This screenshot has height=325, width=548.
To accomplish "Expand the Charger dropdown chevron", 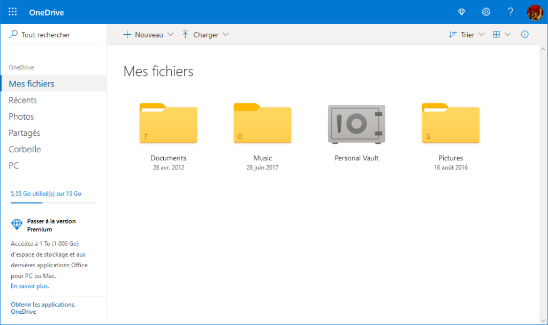I will 226,35.
